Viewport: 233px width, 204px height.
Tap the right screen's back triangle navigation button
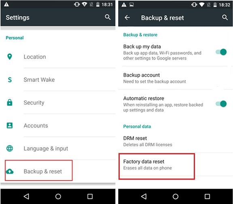144,196
